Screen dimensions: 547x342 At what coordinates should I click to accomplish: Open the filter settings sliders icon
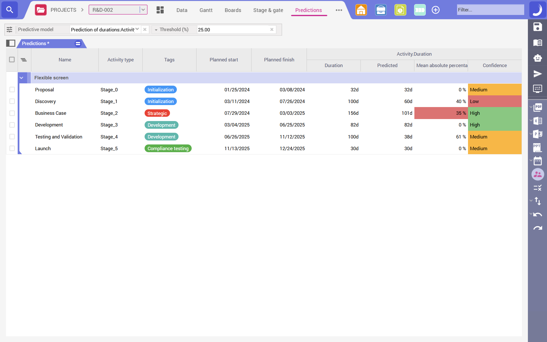9,29
